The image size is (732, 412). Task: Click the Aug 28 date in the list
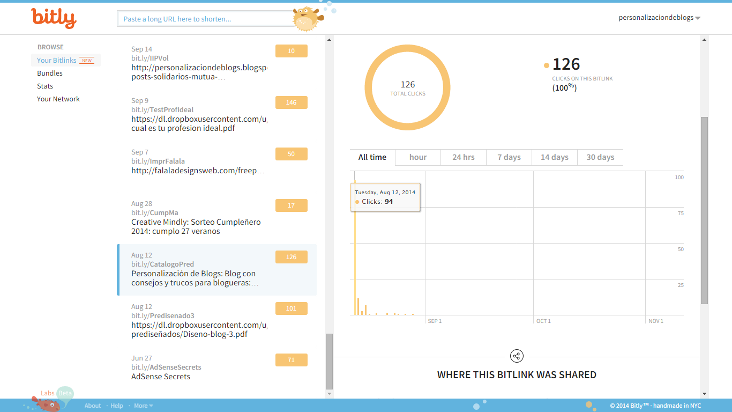click(x=141, y=203)
